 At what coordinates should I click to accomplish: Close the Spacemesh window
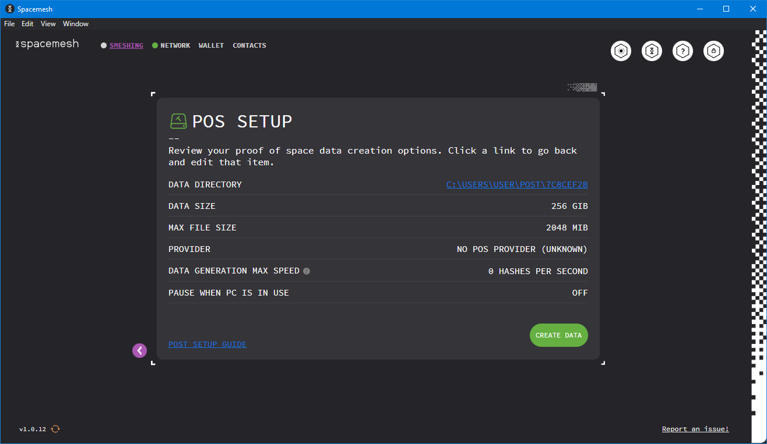coord(753,9)
